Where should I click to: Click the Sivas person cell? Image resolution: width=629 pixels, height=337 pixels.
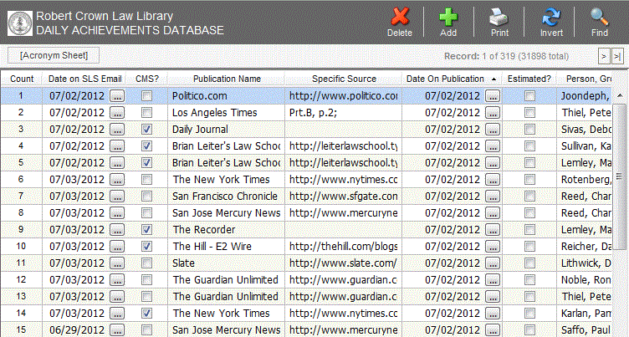pos(585,129)
